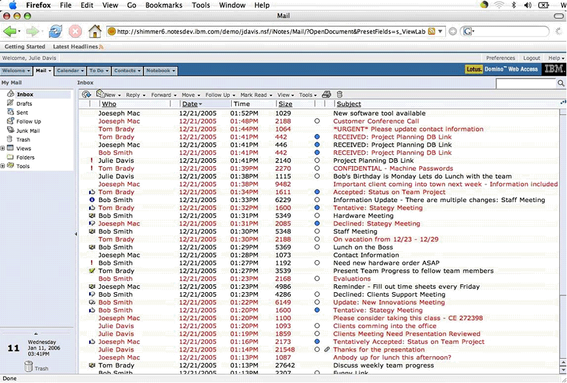Toggle the circle on CONFIDENTIAL - Machine Passwords row
The image size is (567, 383).
click(317, 168)
